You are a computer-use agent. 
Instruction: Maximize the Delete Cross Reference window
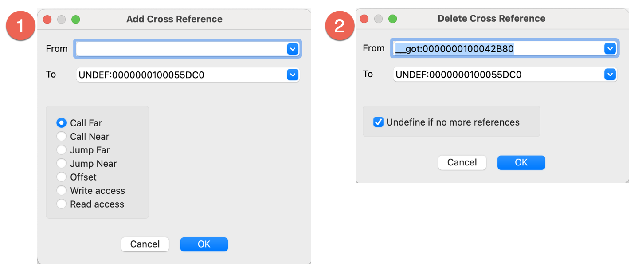point(393,19)
